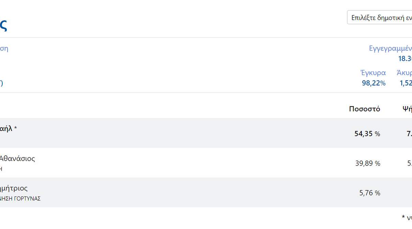Open candidate Αθανάσιος row name

(x=17, y=158)
